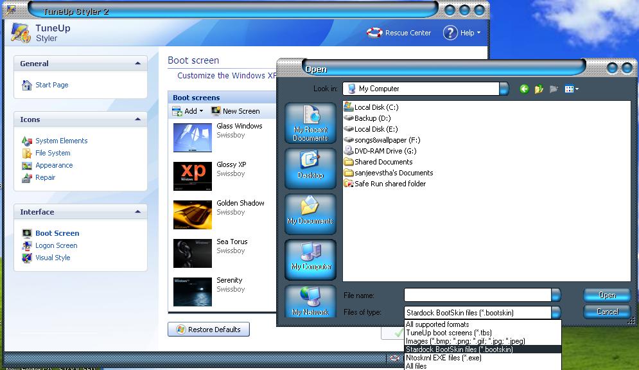The height and width of the screenshot is (370, 639).
Task: Choose Images file type option
Action: pyautogui.click(x=483, y=341)
